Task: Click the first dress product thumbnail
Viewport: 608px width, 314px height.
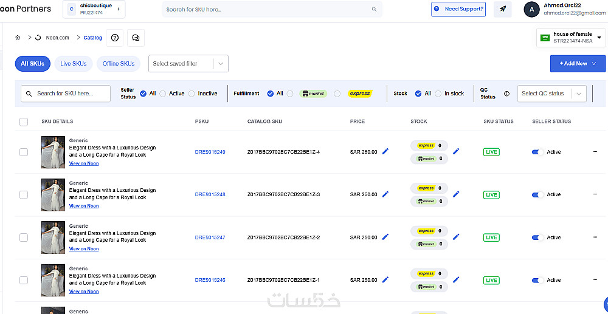Action: point(53,152)
